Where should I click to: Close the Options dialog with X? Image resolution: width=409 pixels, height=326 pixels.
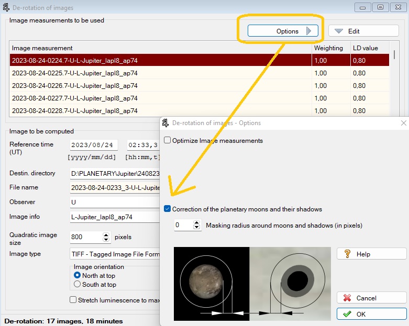403,123
